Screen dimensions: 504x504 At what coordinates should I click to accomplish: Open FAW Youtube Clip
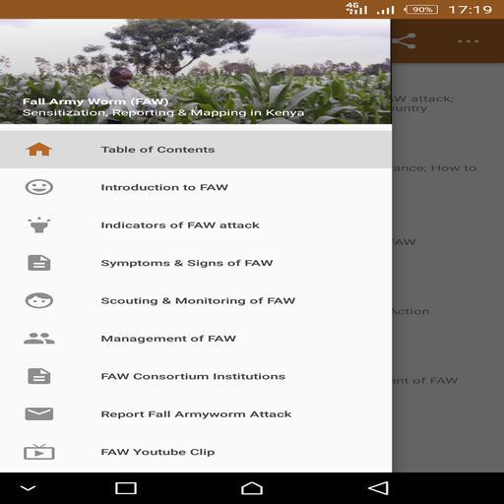196,452
